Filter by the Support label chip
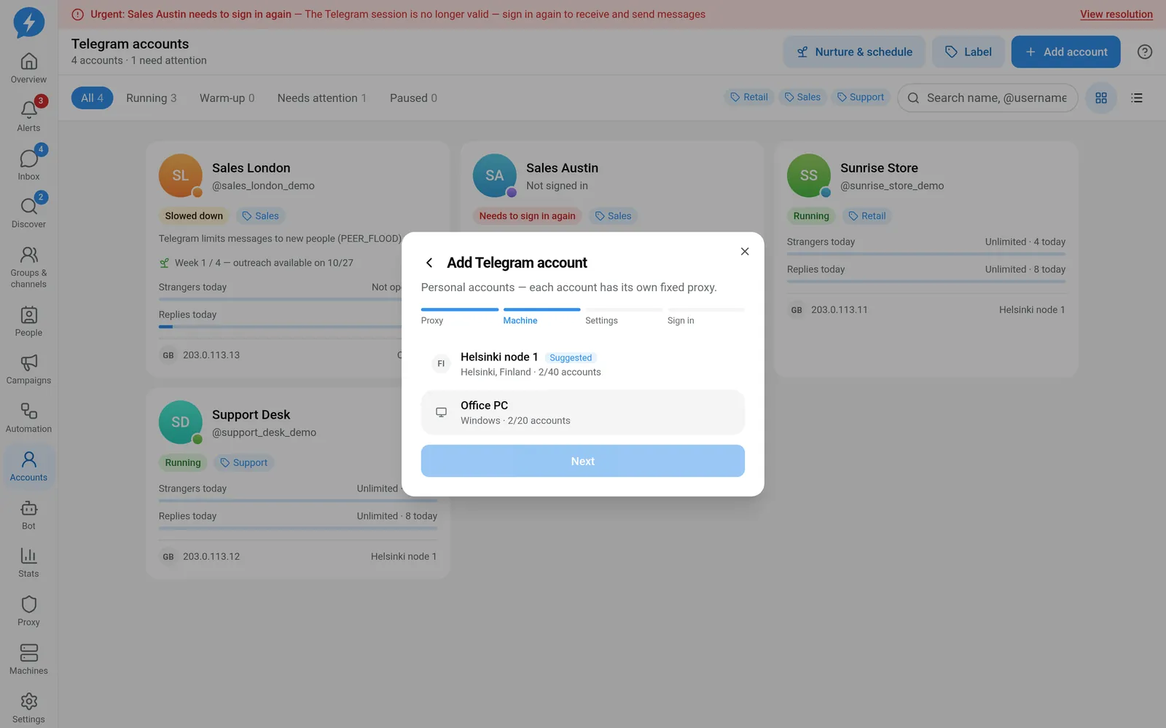 [x=861, y=97]
